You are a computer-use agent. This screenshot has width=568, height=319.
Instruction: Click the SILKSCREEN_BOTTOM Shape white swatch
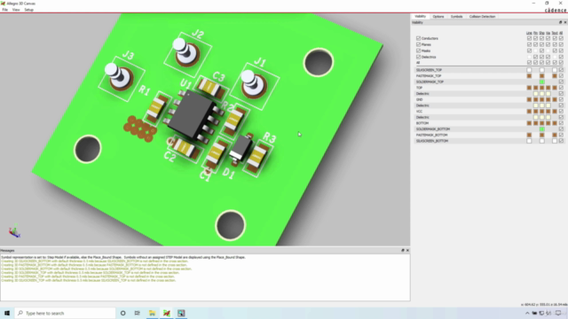coord(542,141)
